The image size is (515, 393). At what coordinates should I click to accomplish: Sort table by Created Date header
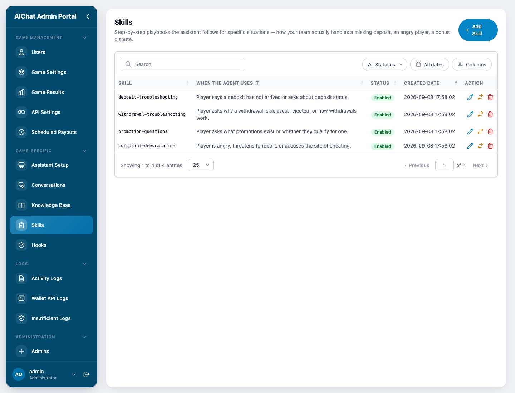(431, 83)
